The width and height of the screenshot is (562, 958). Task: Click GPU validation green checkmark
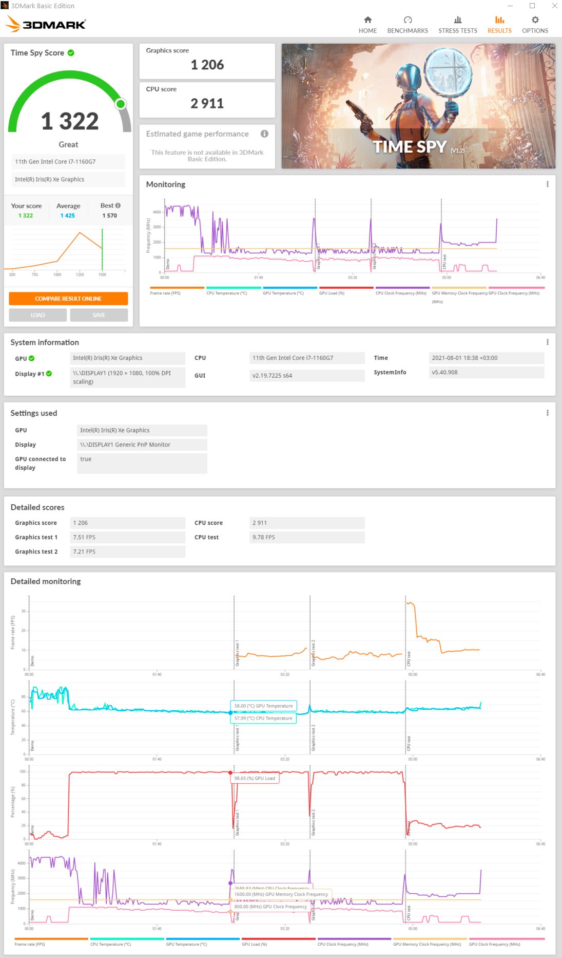tap(32, 358)
